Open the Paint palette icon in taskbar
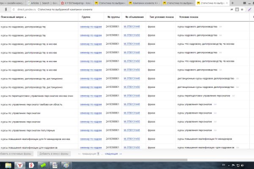 click(x=66, y=165)
